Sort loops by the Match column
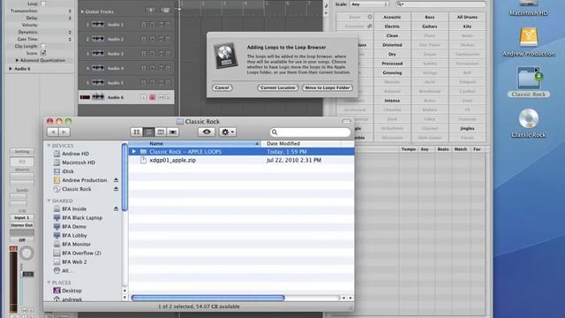Screen dimensions: 565x318 [x=461, y=149]
